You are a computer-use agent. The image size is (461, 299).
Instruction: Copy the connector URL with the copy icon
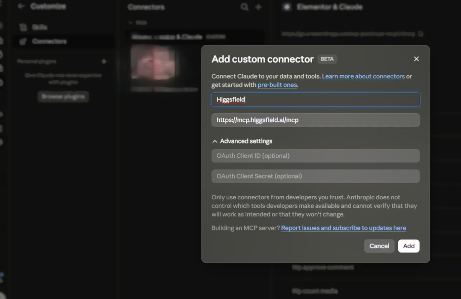click(421, 34)
